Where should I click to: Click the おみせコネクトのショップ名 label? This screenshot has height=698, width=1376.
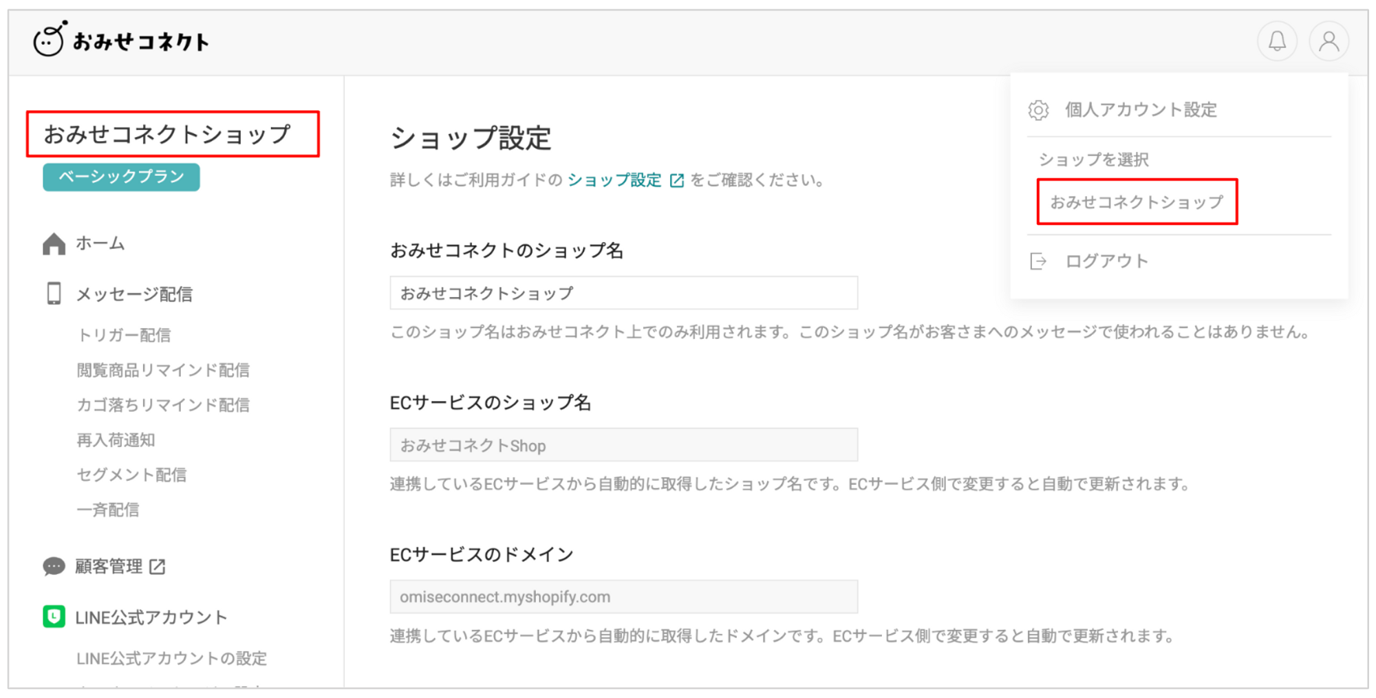pos(506,250)
